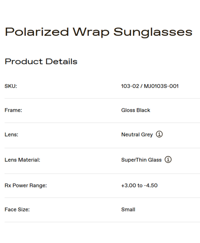200x243 pixels.
Task: Select the SuperThin Glass text
Action: (x=141, y=160)
